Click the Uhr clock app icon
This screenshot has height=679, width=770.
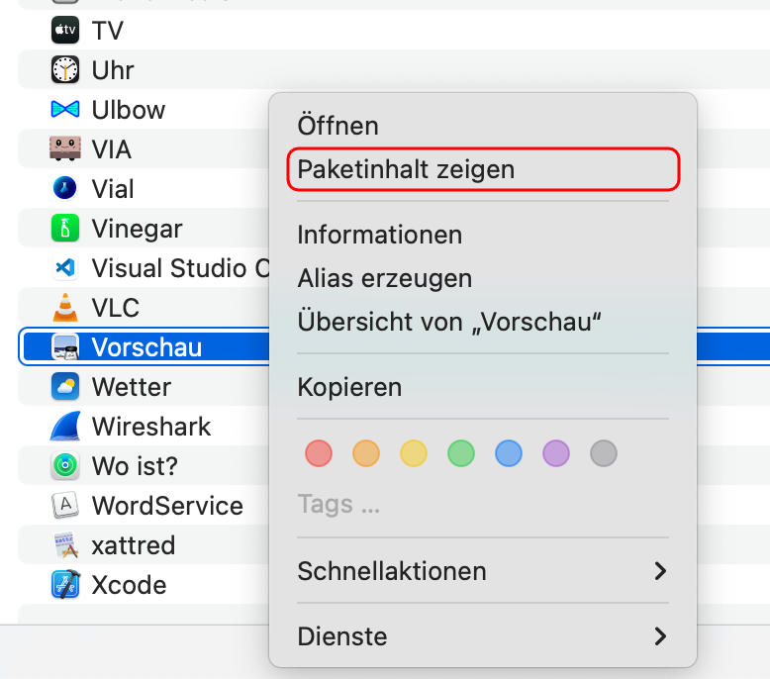point(65,69)
